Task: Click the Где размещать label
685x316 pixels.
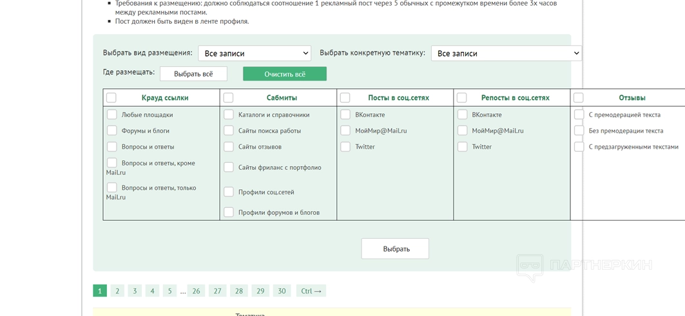Action: pos(129,73)
